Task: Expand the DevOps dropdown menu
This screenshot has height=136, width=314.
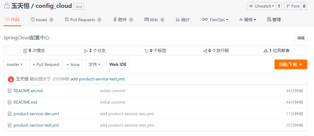Action: click(x=215, y=20)
